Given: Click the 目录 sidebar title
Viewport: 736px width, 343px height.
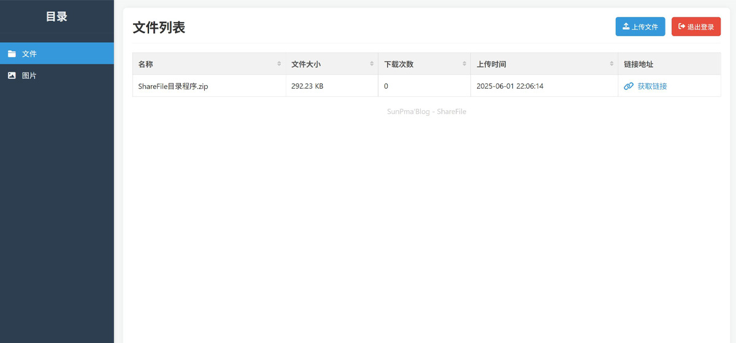Looking at the screenshot, I should click(56, 17).
